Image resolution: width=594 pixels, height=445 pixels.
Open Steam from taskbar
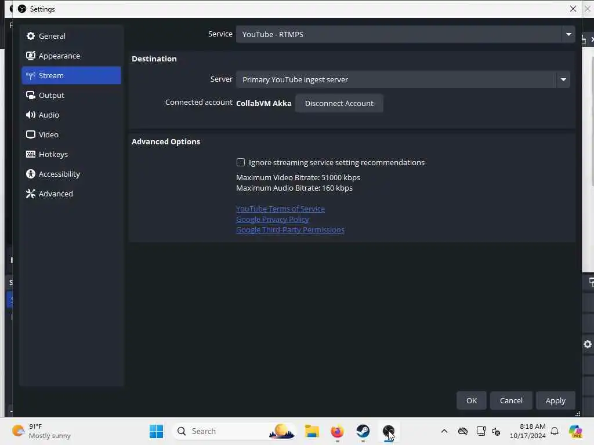tap(363, 431)
